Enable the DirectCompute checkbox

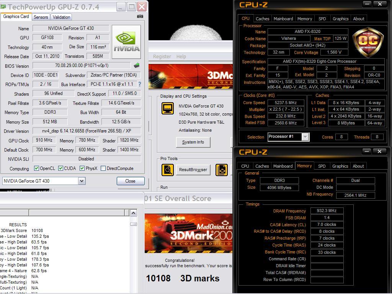tap(103, 168)
